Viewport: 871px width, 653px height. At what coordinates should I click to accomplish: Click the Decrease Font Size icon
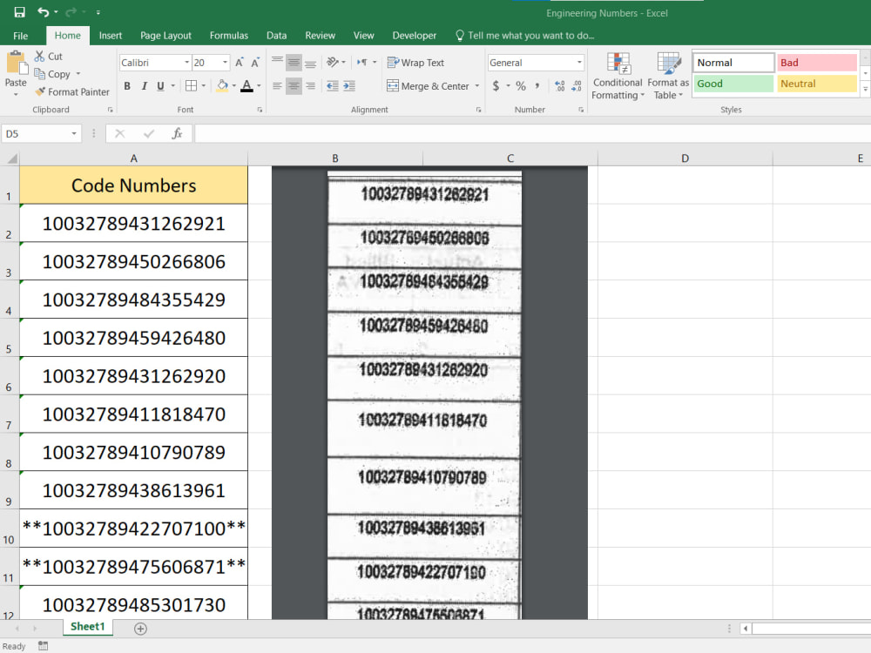255,63
